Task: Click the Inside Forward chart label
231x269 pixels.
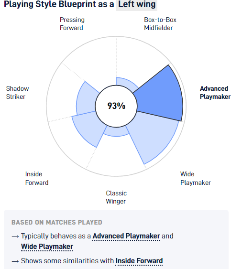Action: pyautogui.click(x=37, y=178)
